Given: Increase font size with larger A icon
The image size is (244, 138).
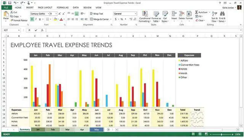Looking at the screenshot, I should click(x=60, y=14).
